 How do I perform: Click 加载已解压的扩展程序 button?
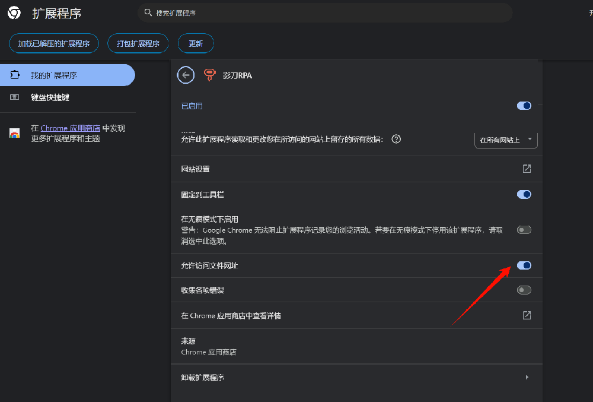click(54, 43)
